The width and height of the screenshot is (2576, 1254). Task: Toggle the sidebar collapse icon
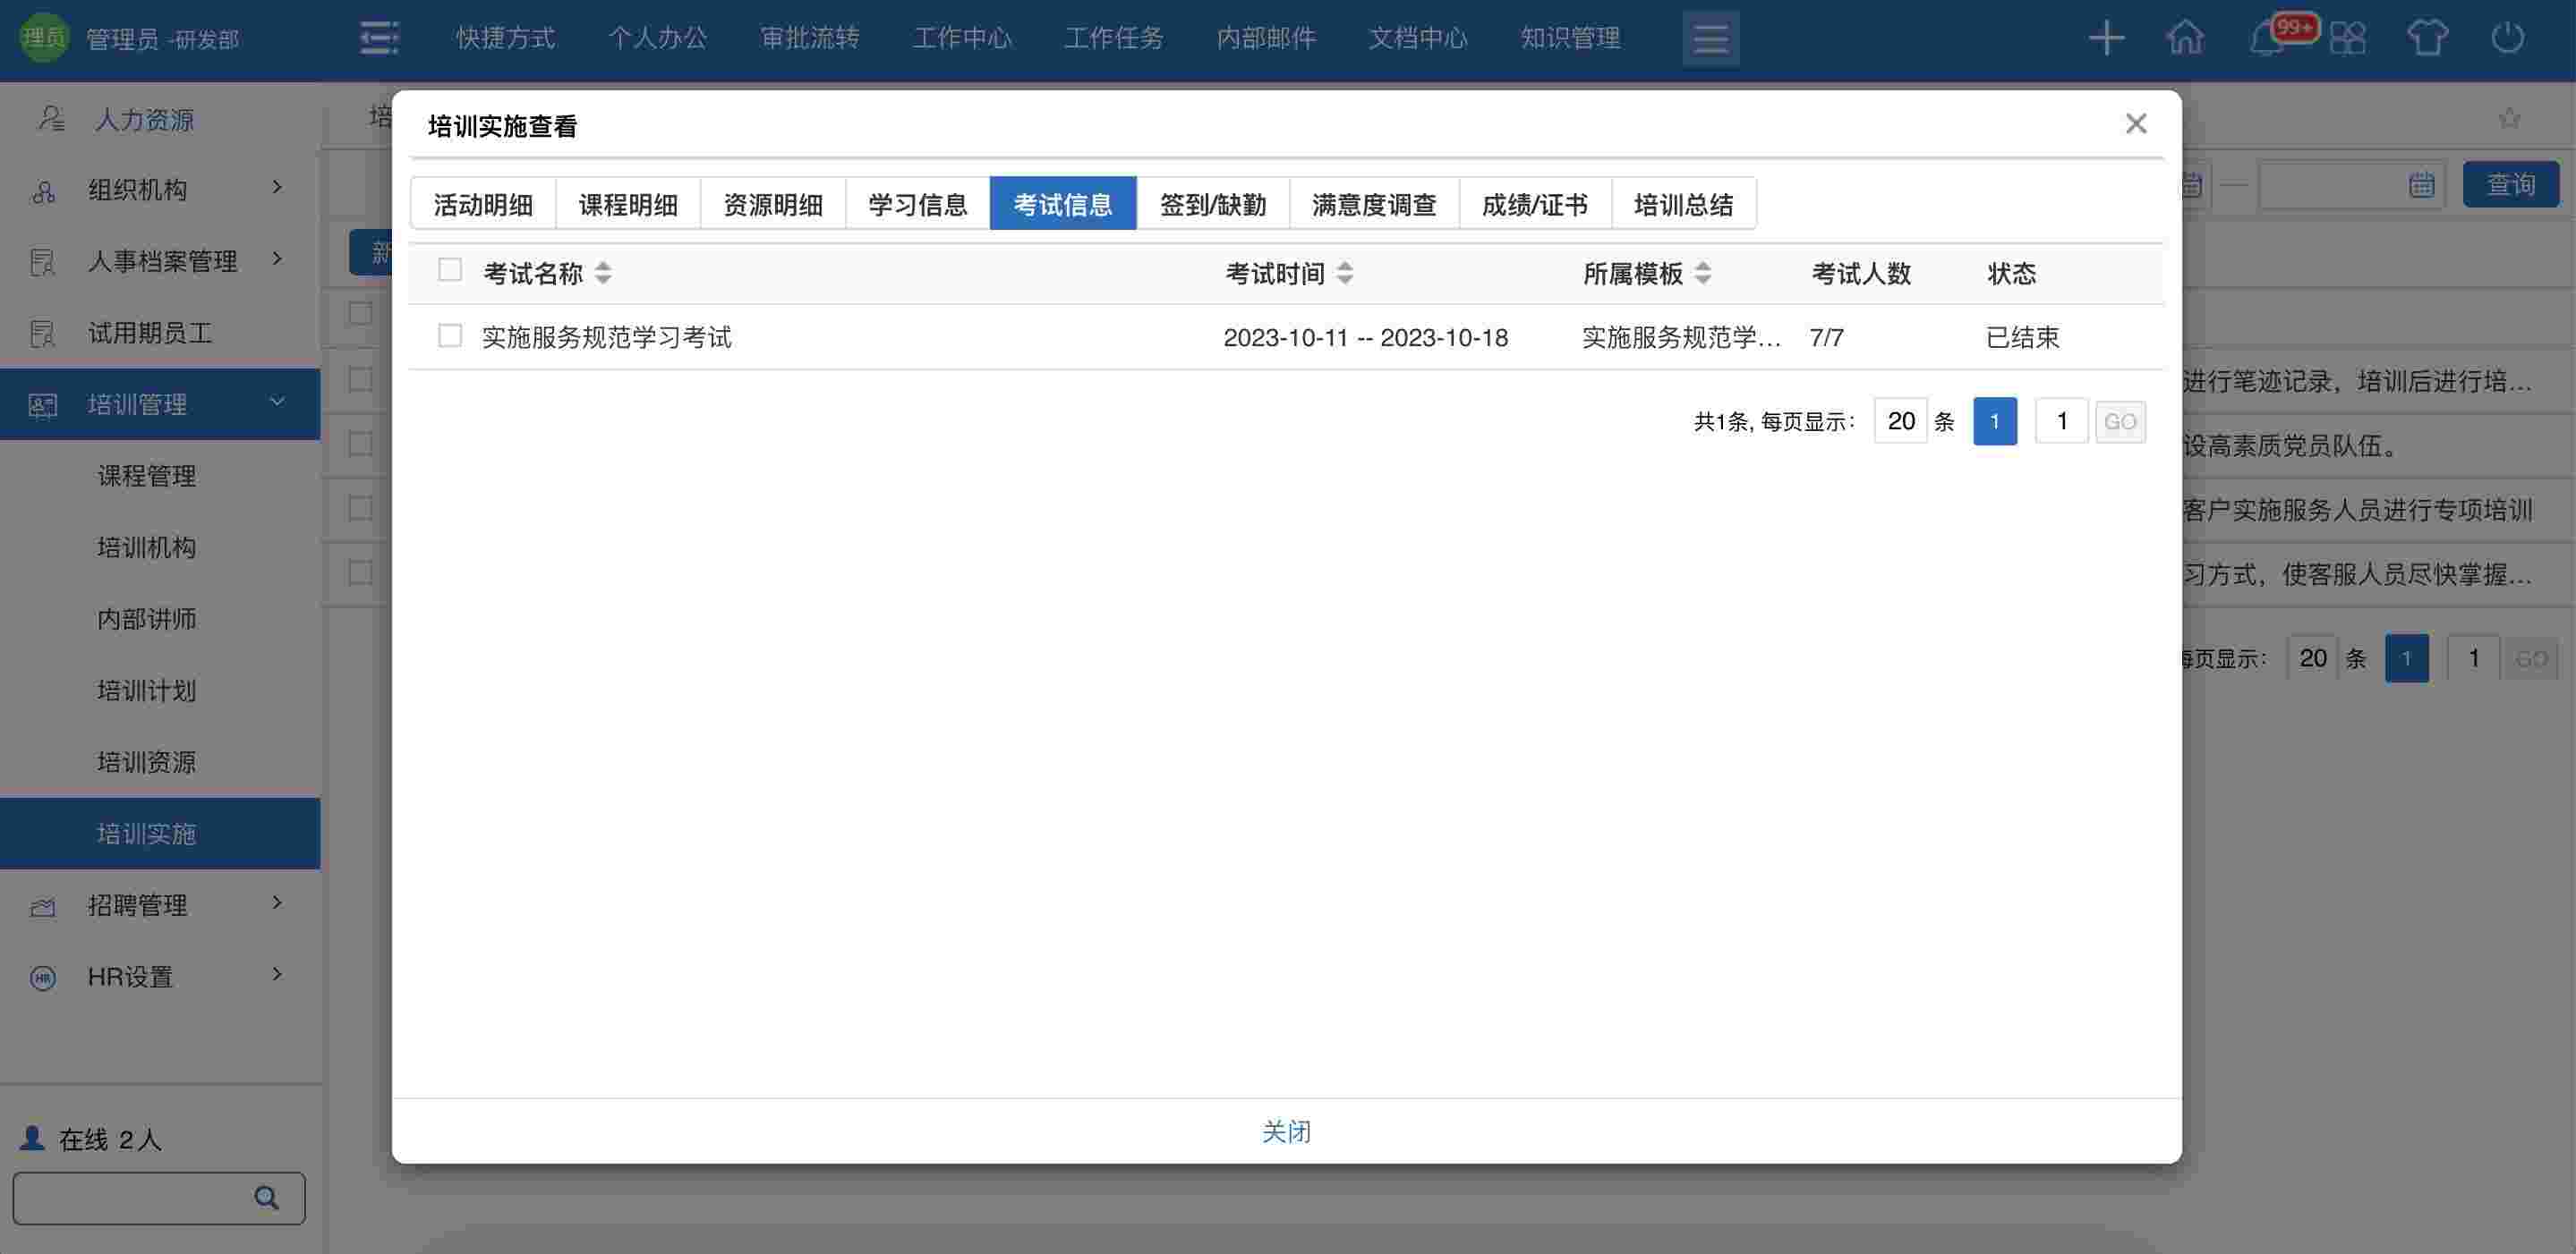click(x=379, y=38)
